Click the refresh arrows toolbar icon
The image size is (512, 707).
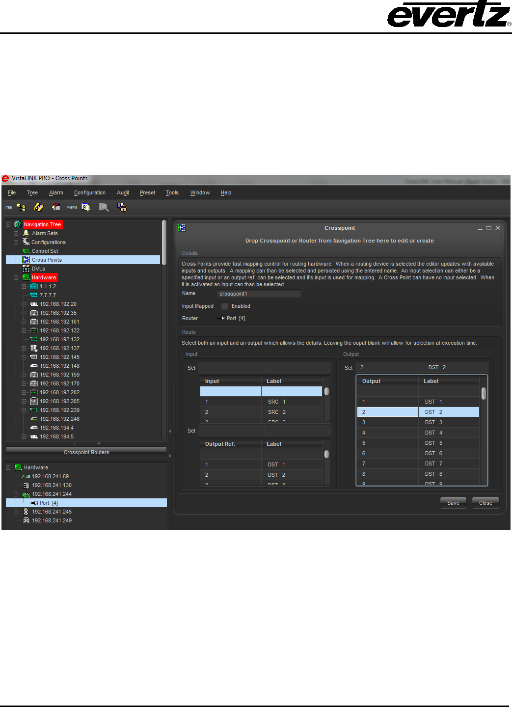38,207
